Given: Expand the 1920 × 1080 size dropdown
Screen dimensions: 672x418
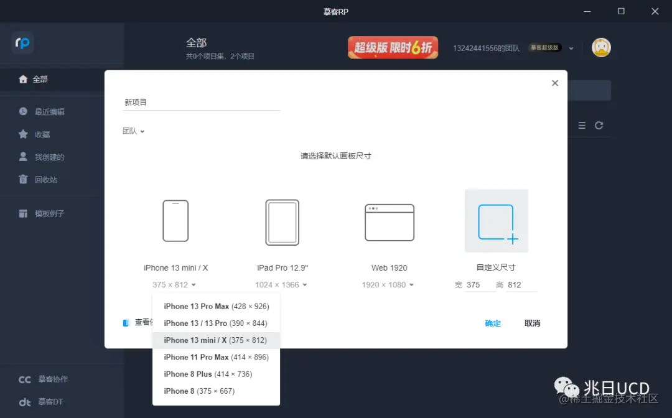Looking at the screenshot, I should pyautogui.click(x=388, y=285).
